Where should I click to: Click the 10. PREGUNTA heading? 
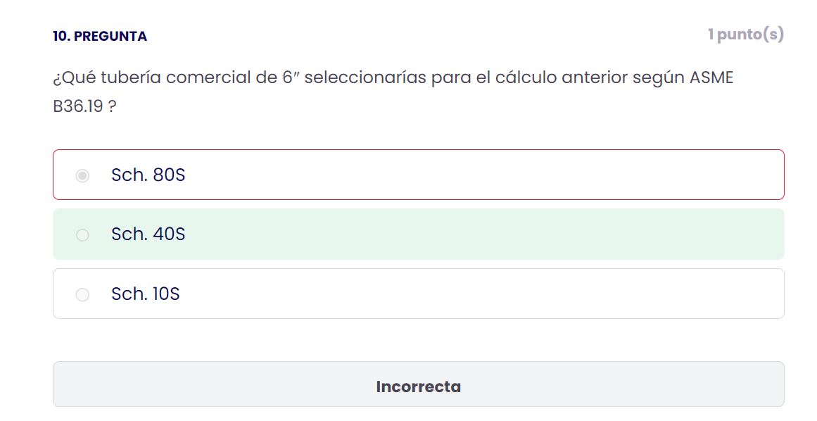coord(100,36)
